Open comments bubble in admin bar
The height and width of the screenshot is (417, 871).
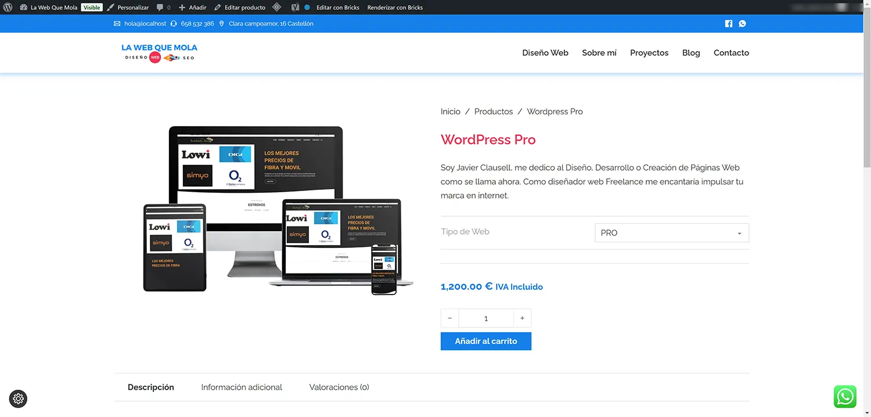coord(164,8)
